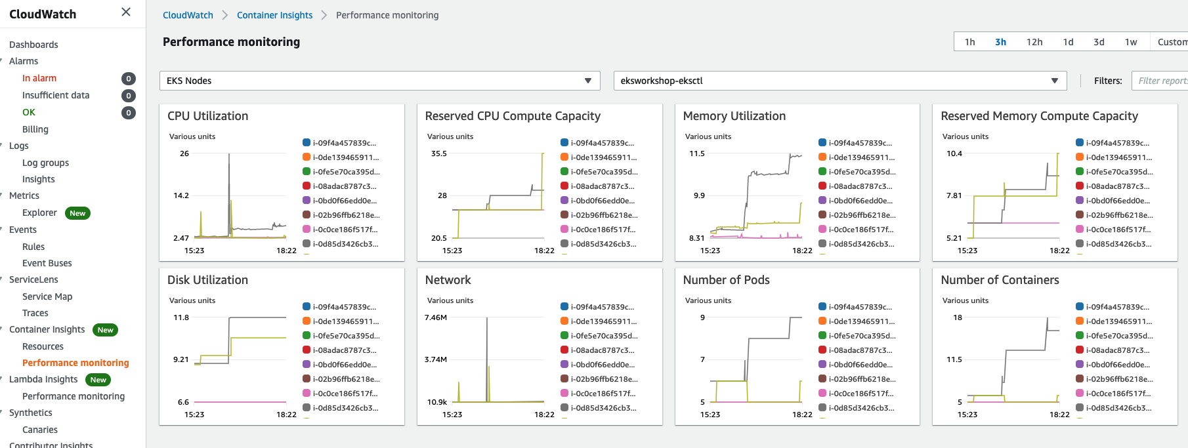The height and width of the screenshot is (448, 1188).
Task: Click the In alarm count badge
Action: coord(129,79)
